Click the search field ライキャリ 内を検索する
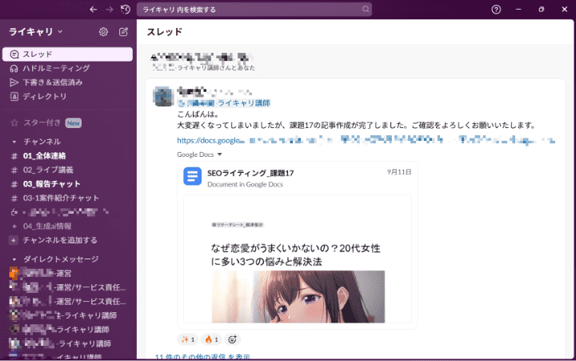576x361 pixels. 254,10
